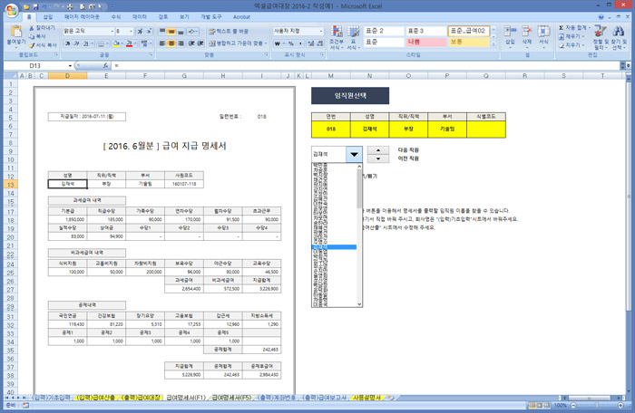Click the zoom in plus button

pyautogui.click(x=620, y=406)
